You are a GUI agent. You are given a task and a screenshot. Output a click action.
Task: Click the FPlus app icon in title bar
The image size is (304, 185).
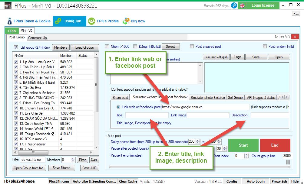pos(8,5)
